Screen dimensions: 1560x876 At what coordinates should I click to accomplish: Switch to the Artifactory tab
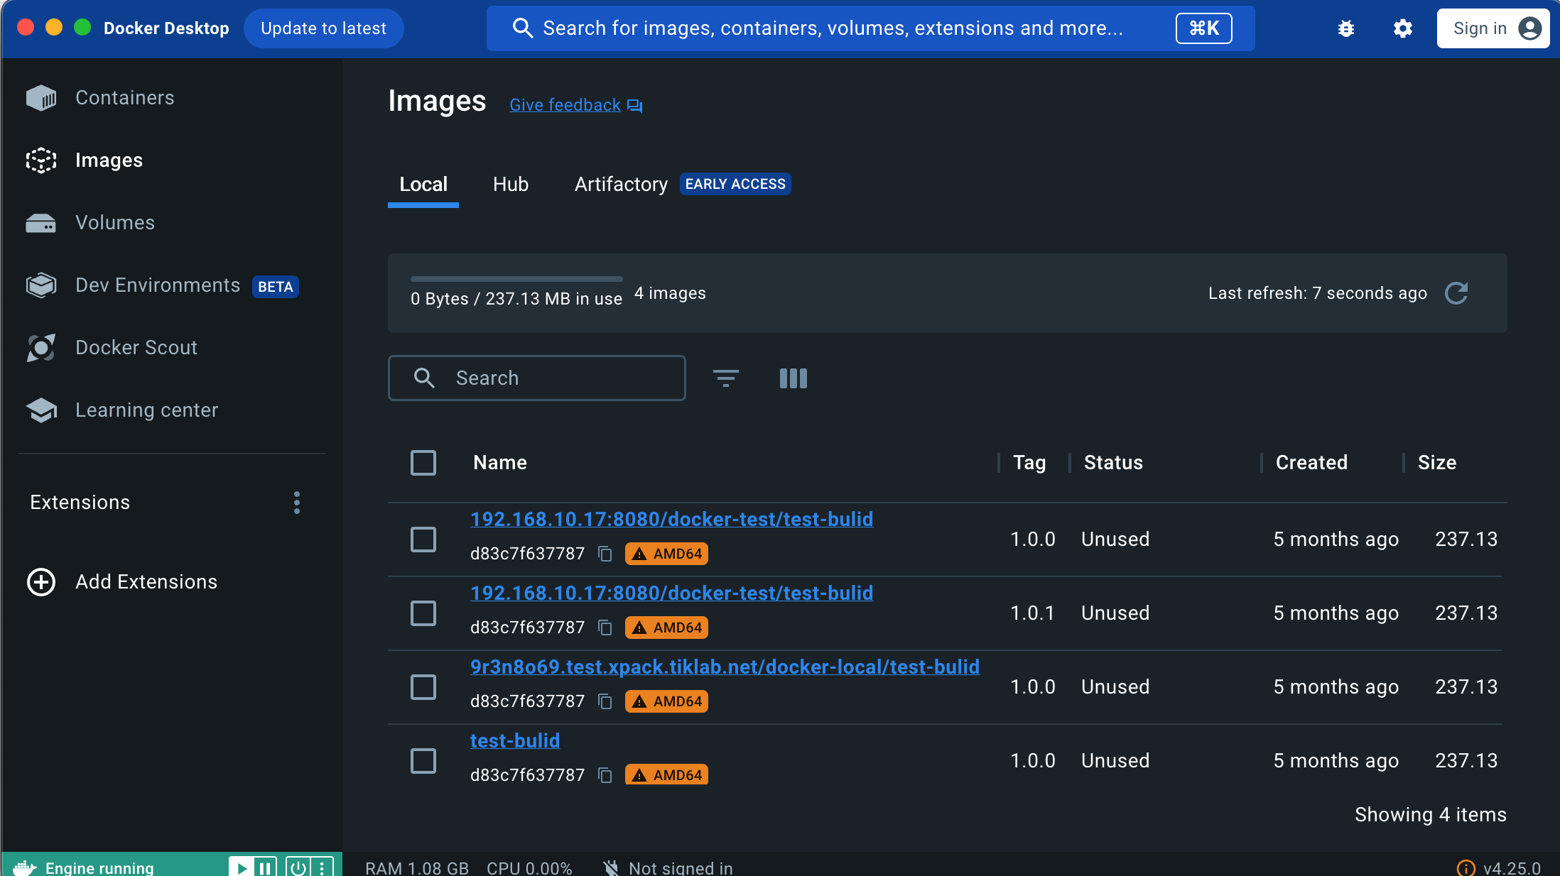pyautogui.click(x=621, y=184)
